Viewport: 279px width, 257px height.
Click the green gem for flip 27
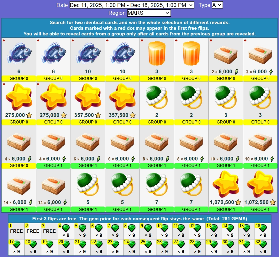(x=181, y=244)
